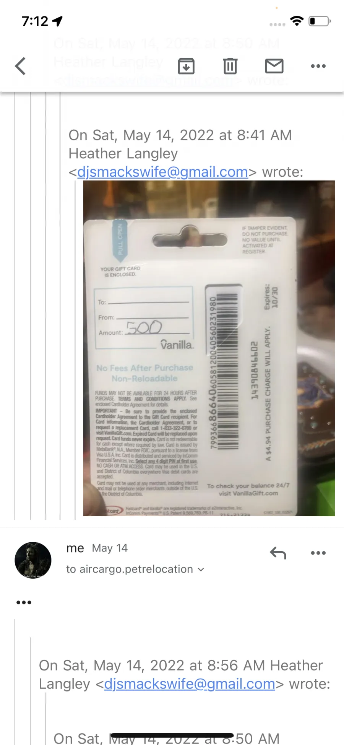Tap the sender name 'me' in message header
344x745 pixels.
[75, 548]
